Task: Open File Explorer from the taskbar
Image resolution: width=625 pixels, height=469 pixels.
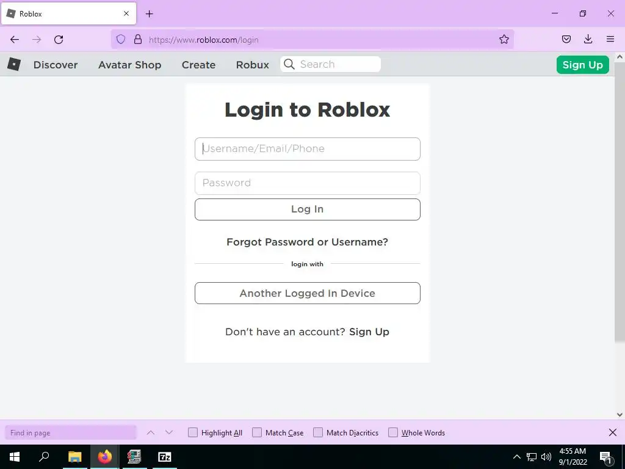Action: tap(74, 457)
